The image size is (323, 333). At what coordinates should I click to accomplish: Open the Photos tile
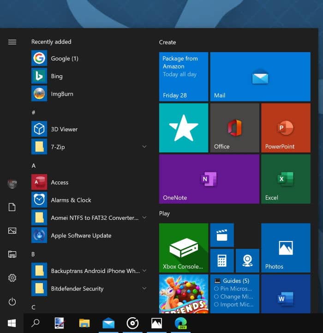coord(286,248)
